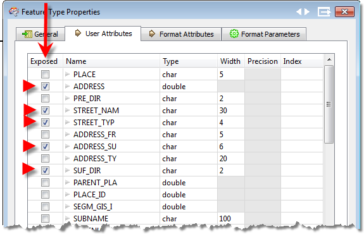Uncheck Exposed for STREET_NAM

pos(46,111)
